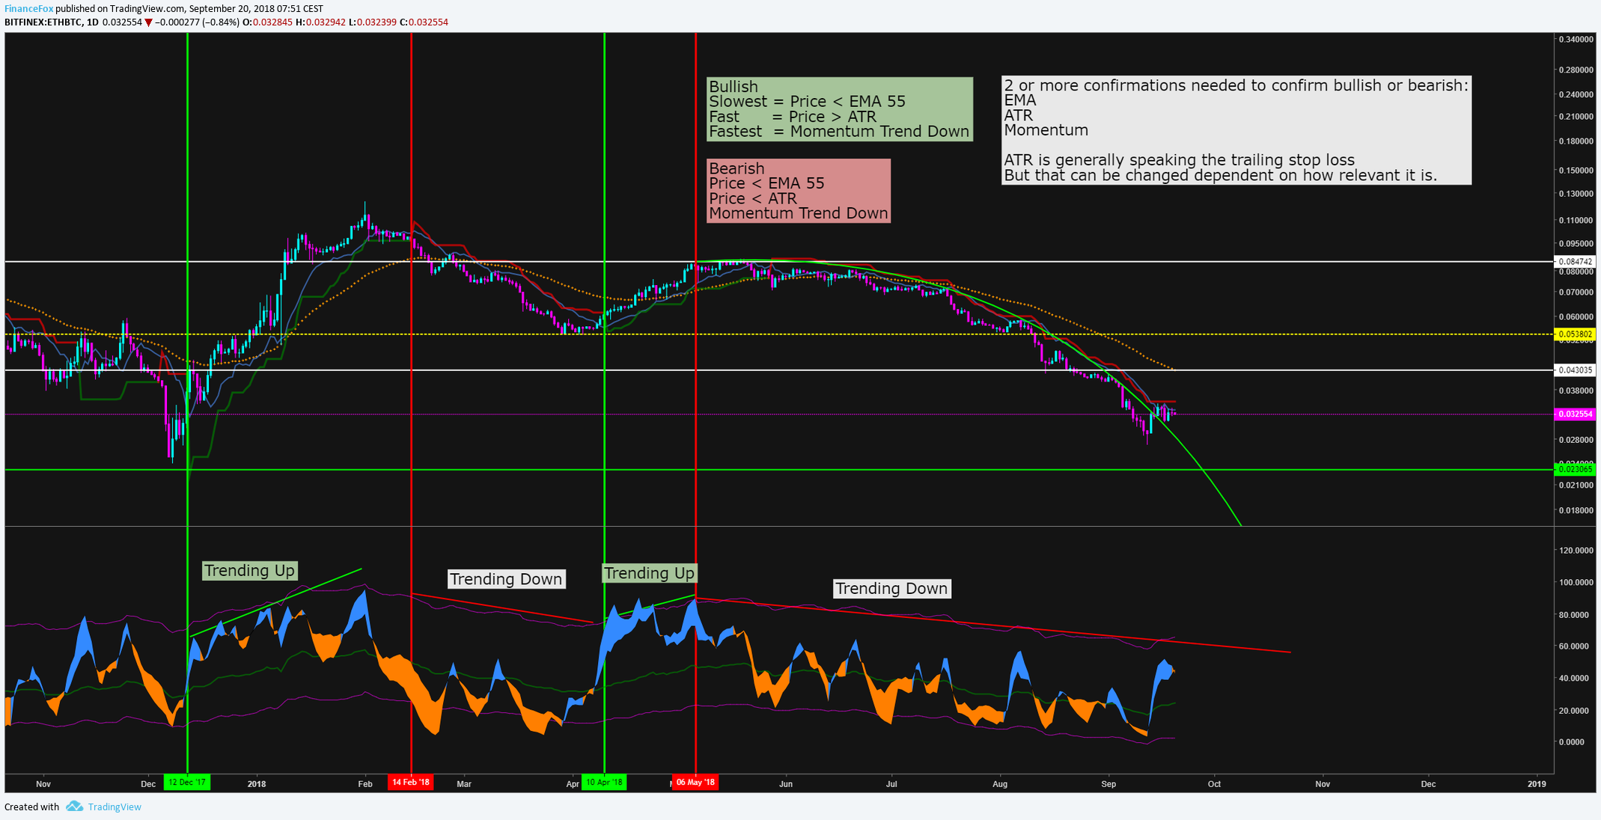Click the L:0.032399 low value in header

(x=373, y=22)
